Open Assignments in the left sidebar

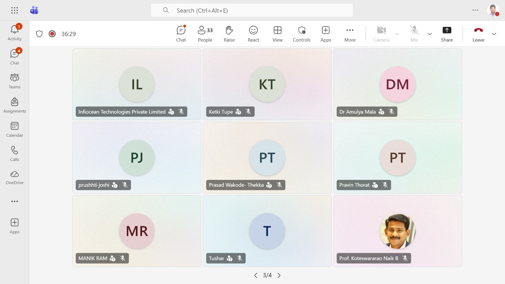coord(15,105)
